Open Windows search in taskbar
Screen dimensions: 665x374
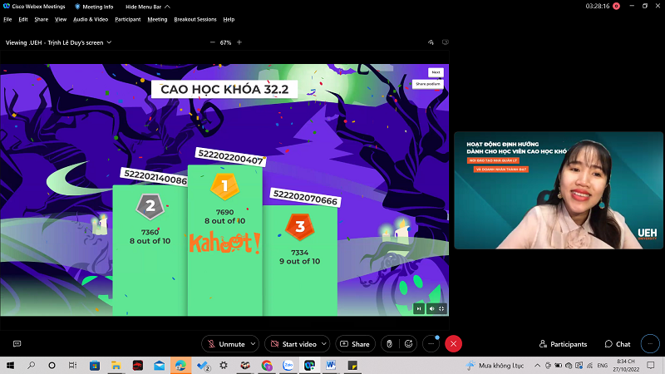(x=31, y=366)
